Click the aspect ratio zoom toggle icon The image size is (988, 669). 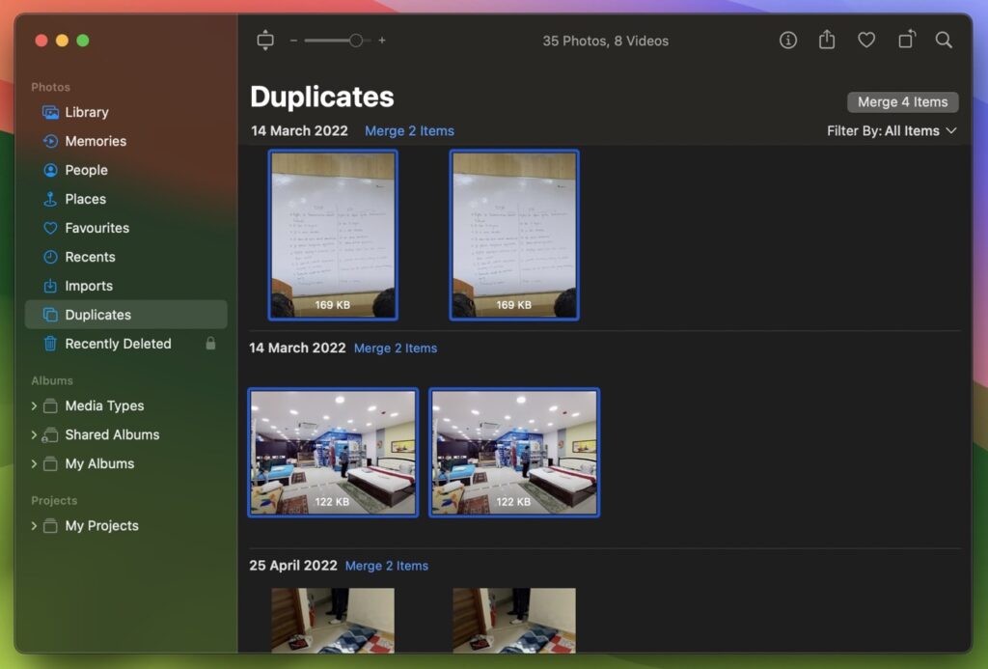point(265,41)
